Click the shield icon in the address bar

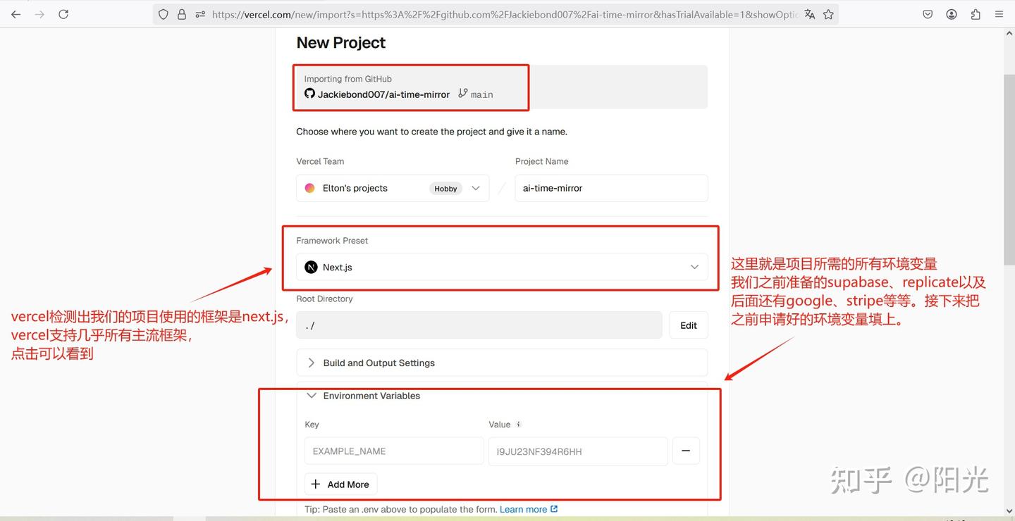(163, 13)
